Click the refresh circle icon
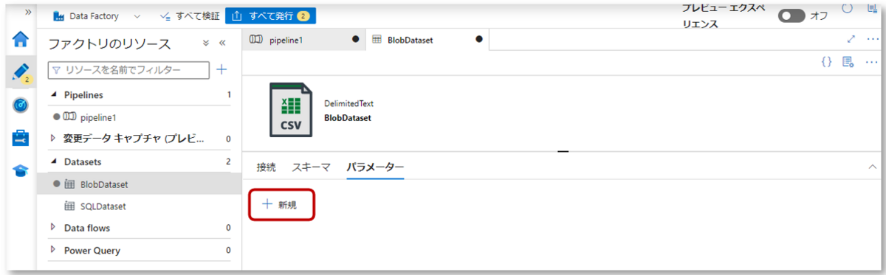 [x=847, y=8]
